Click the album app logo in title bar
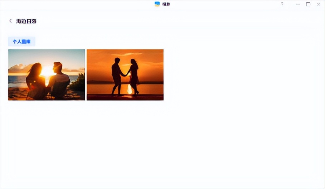 click(x=157, y=4)
